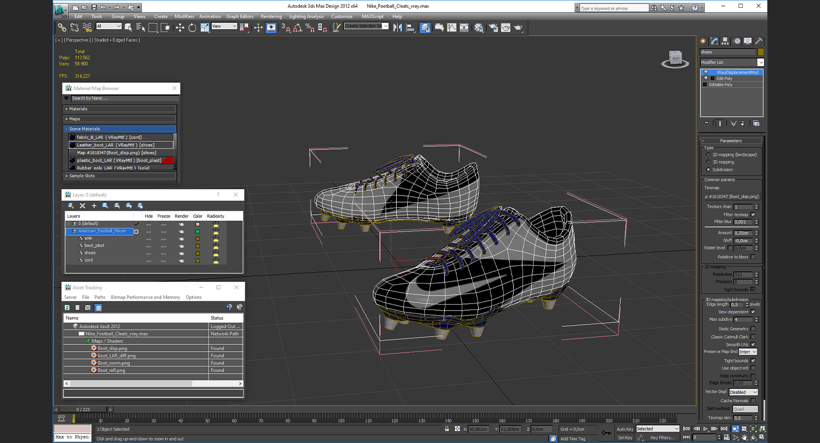
Task: Switch to the Utilities panel hammer icon
Action: coord(759,41)
